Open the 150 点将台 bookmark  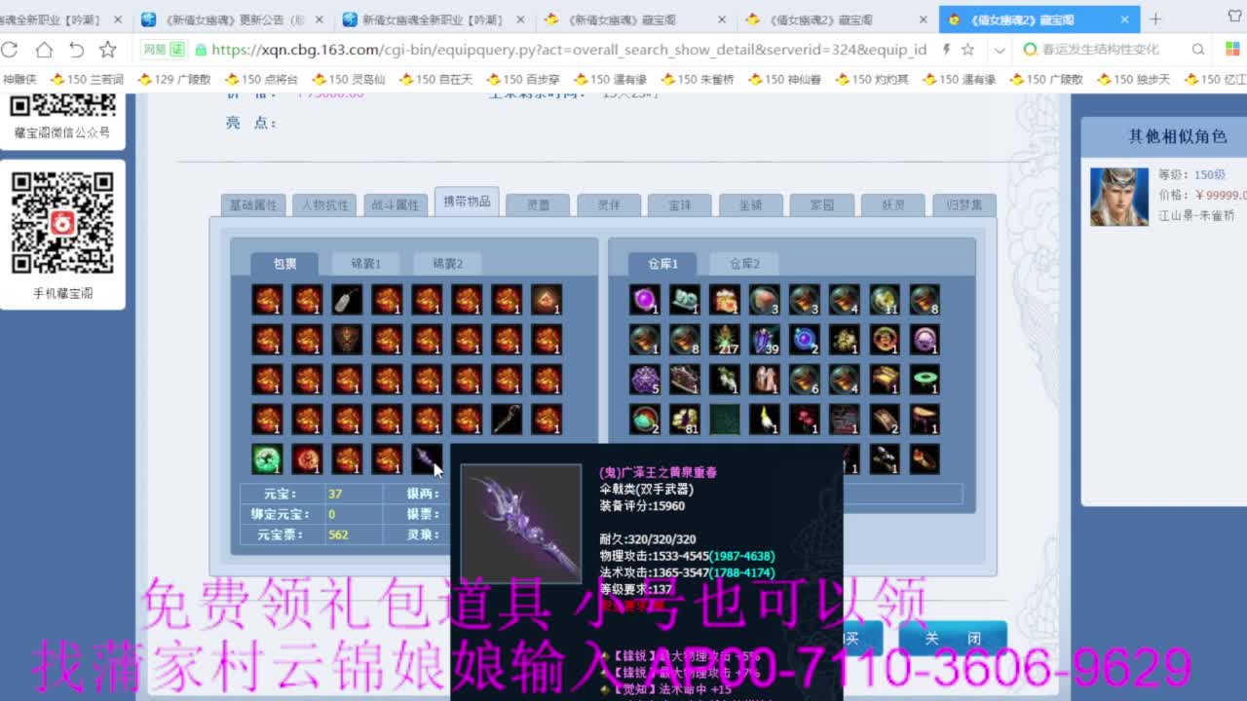(x=262, y=80)
